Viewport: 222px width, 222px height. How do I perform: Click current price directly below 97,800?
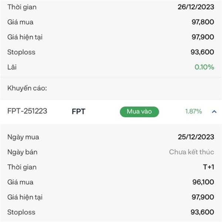point(202,37)
